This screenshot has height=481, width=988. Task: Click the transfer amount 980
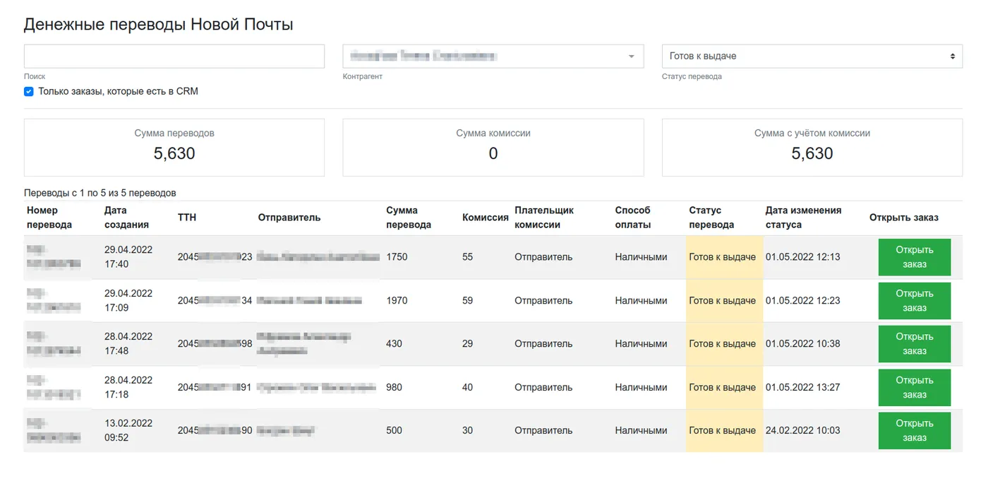(x=394, y=388)
